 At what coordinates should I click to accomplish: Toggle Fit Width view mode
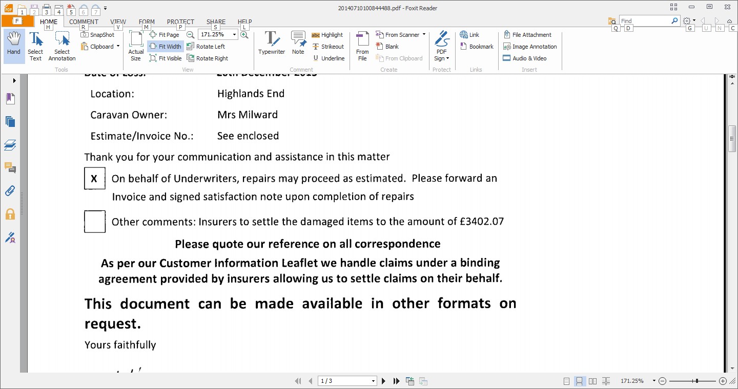(165, 47)
